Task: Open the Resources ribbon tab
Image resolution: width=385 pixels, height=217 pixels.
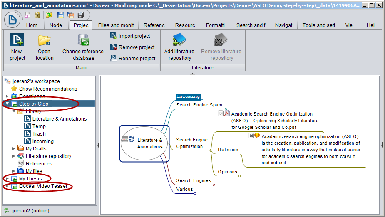Action: click(185, 25)
